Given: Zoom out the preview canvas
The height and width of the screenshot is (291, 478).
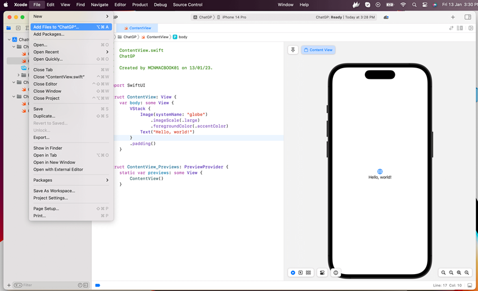Looking at the screenshot, I should pos(444,272).
